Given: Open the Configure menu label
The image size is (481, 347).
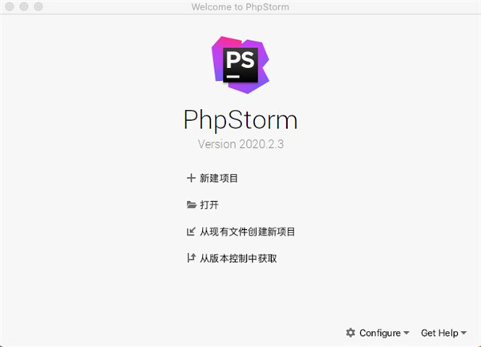Looking at the screenshot, I should tap(380, 333).
